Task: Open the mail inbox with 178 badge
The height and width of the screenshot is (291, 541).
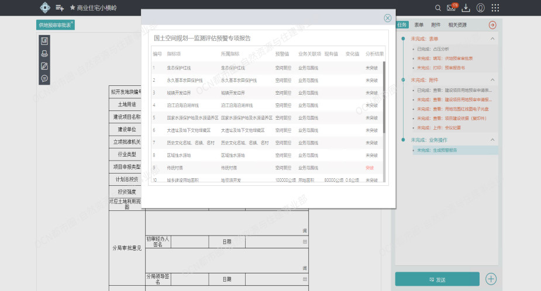Action: click(452, 8)
